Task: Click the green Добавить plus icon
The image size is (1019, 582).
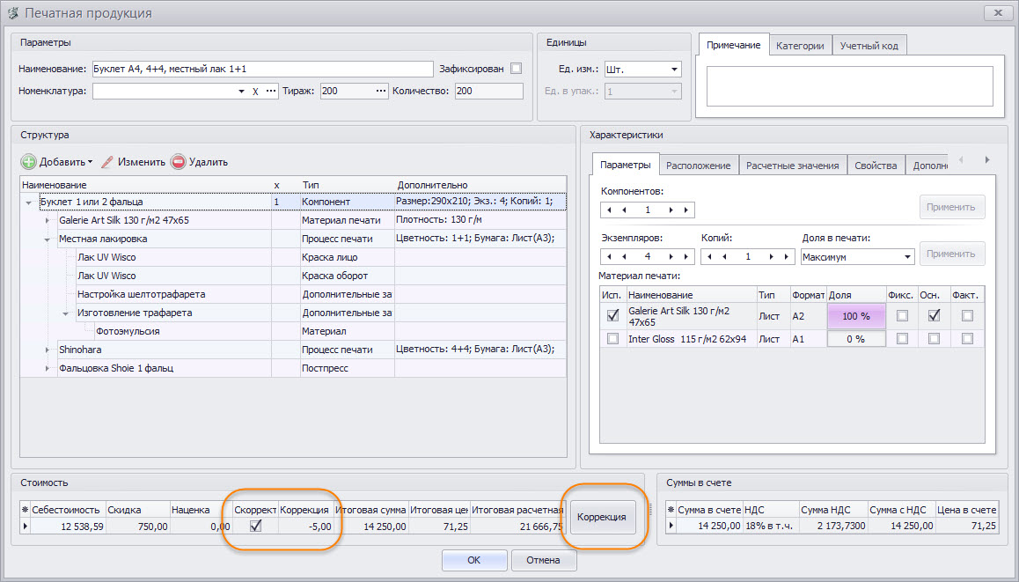Action: (x=28, y=162)
